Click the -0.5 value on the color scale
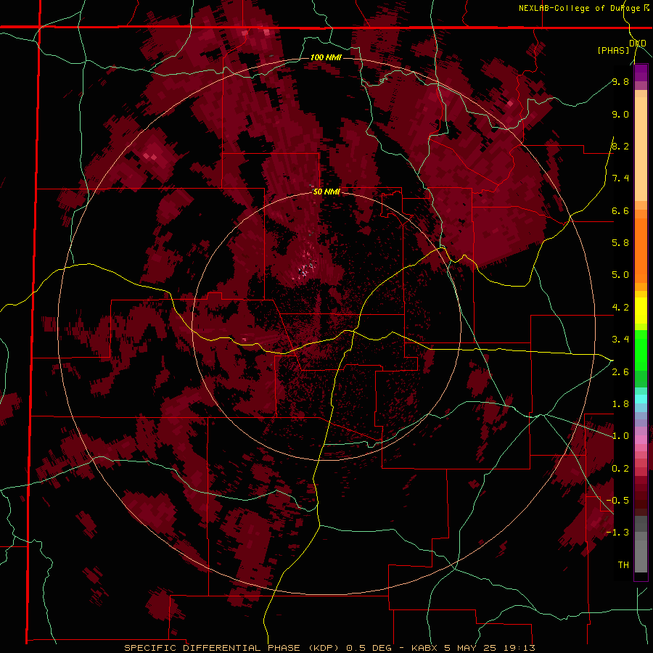The image size is (653, 653). click(x=617, y=501)
